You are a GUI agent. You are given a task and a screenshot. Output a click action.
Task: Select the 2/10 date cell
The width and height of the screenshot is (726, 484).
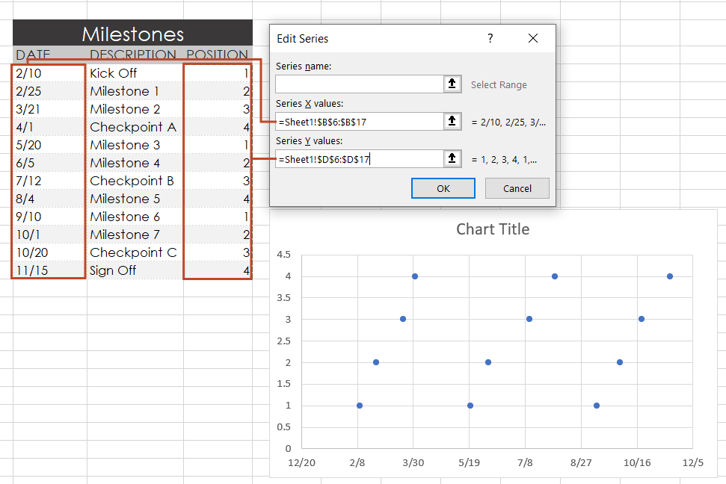tap(30, 73)
